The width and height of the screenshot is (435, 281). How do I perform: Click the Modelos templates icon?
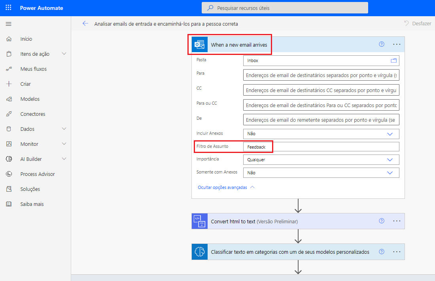point(9,99)
